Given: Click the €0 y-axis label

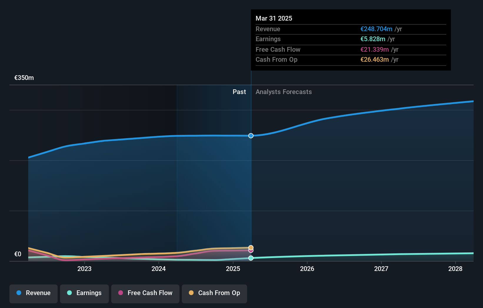Looking at the screenshot, I should (x=18, y=254).
